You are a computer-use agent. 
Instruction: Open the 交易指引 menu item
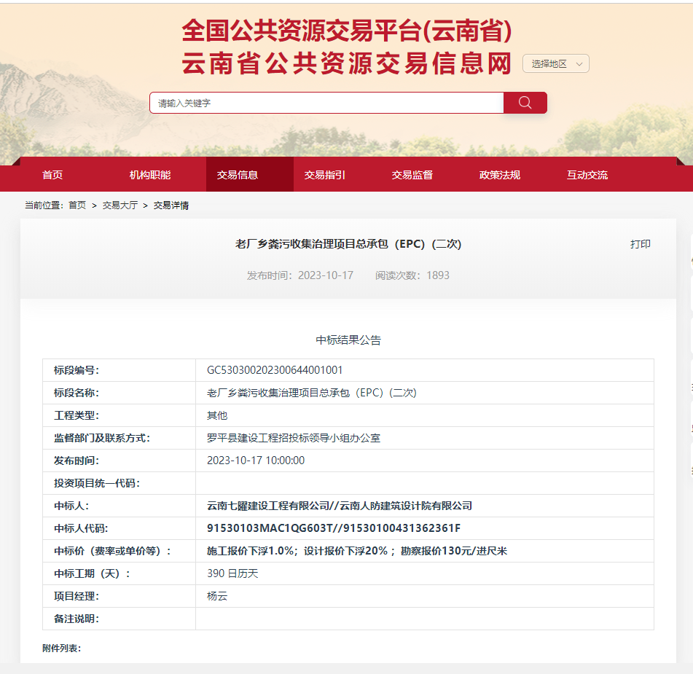(325, 175)
